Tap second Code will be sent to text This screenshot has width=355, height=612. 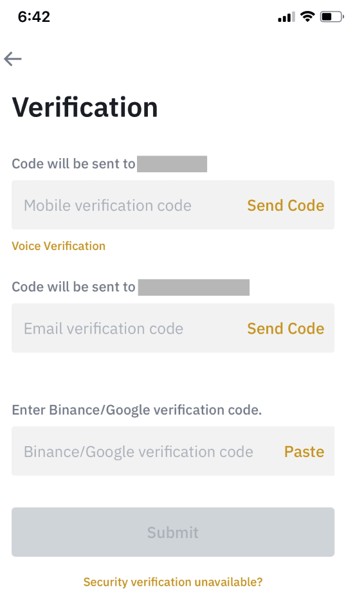[73, 287]
